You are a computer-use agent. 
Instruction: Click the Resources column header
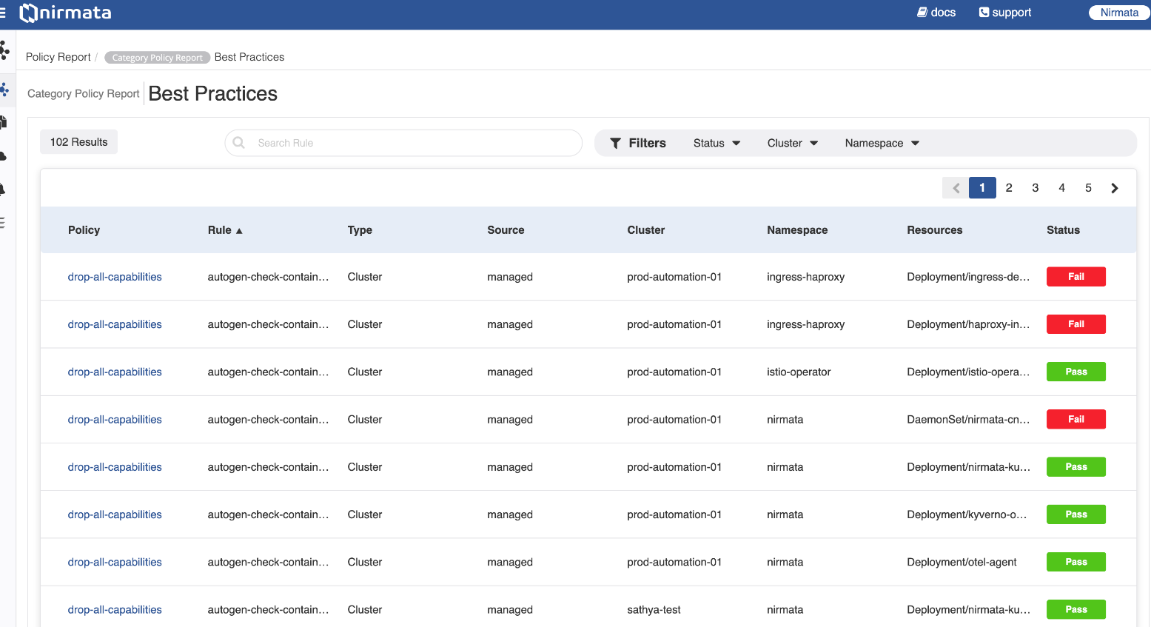(x=935, y=230)
